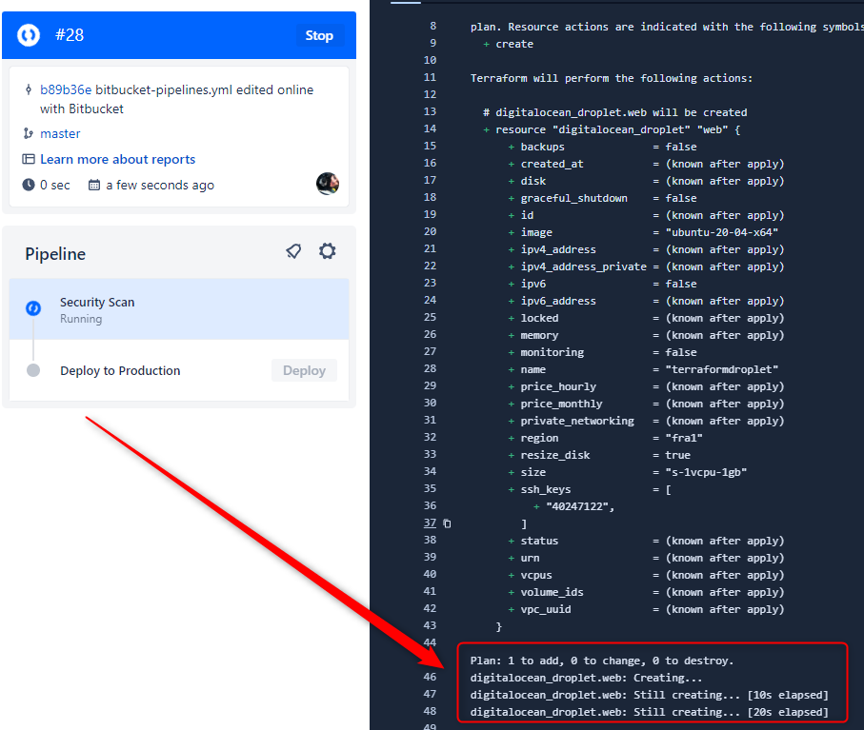Click log line 'Terraform will perform the following actions:'
The width and height of the screenshot is (864, 730).
[x=611, y=78]
